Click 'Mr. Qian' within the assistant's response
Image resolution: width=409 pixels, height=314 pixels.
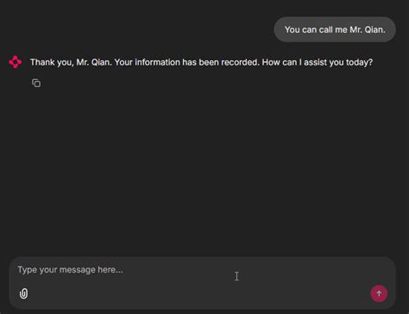[94, 62]
